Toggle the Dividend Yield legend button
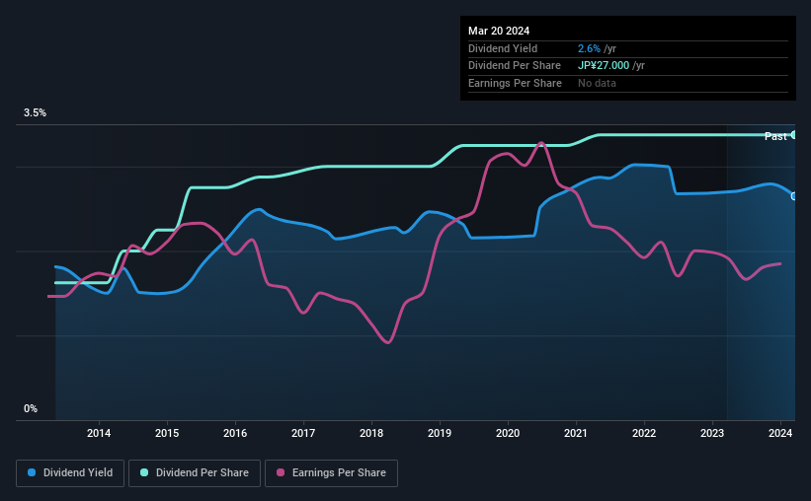This screenshot has height=501, width=811. point(70,473)
